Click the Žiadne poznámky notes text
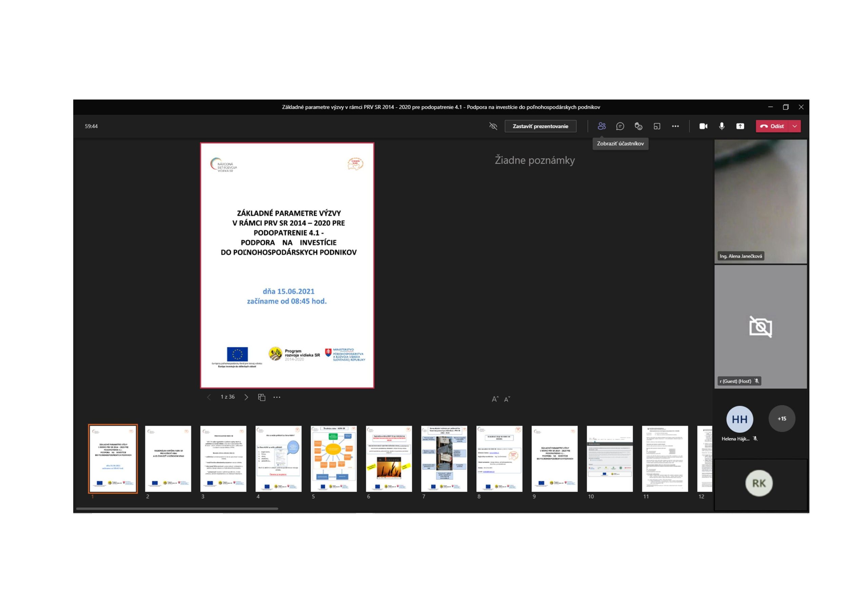Image resolution: width=868 pixels, height=614 pixels. click(x=535, y=160)
